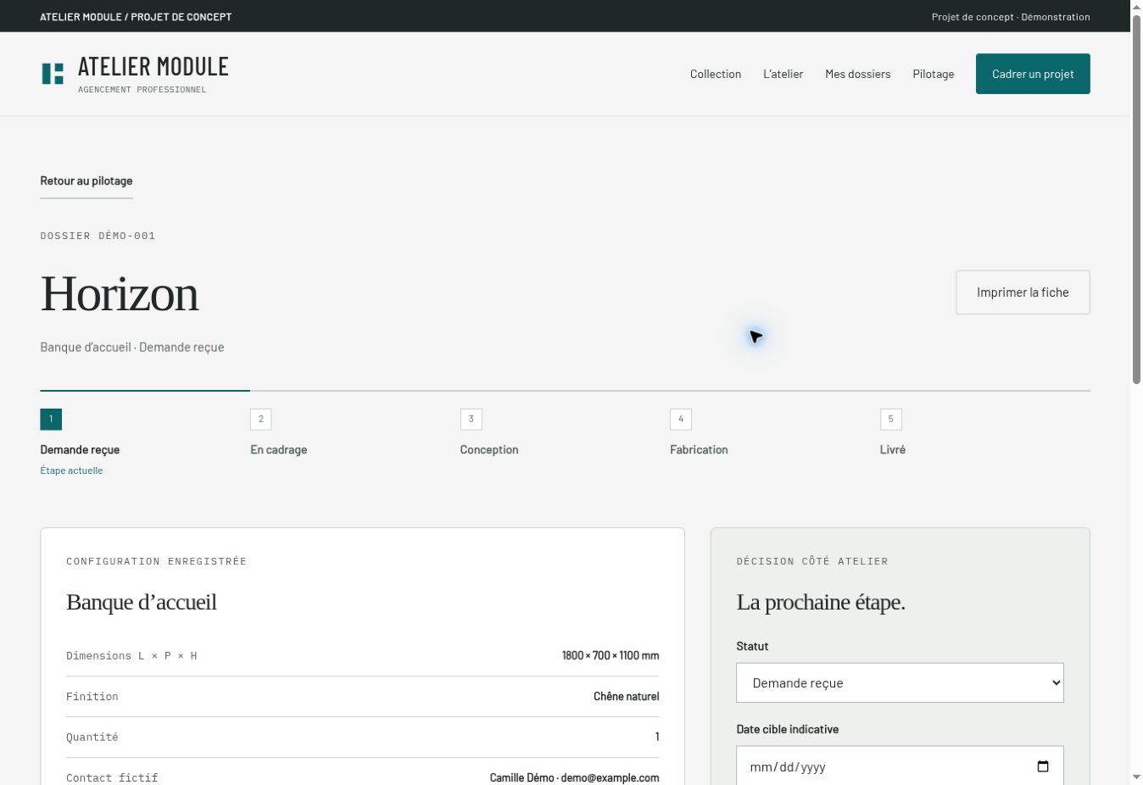Focus the Date cible indicative field

coord(900,766)
